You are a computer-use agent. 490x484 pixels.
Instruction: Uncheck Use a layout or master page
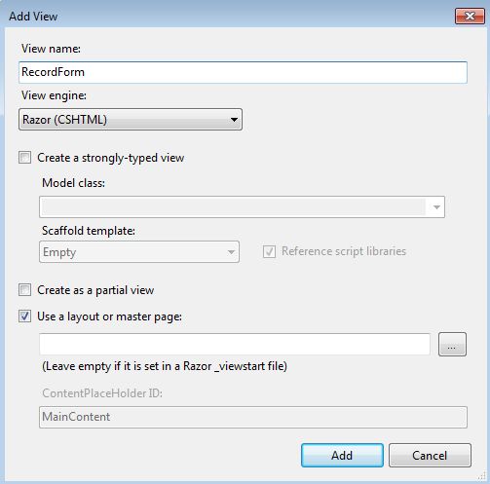coord(24,316)
